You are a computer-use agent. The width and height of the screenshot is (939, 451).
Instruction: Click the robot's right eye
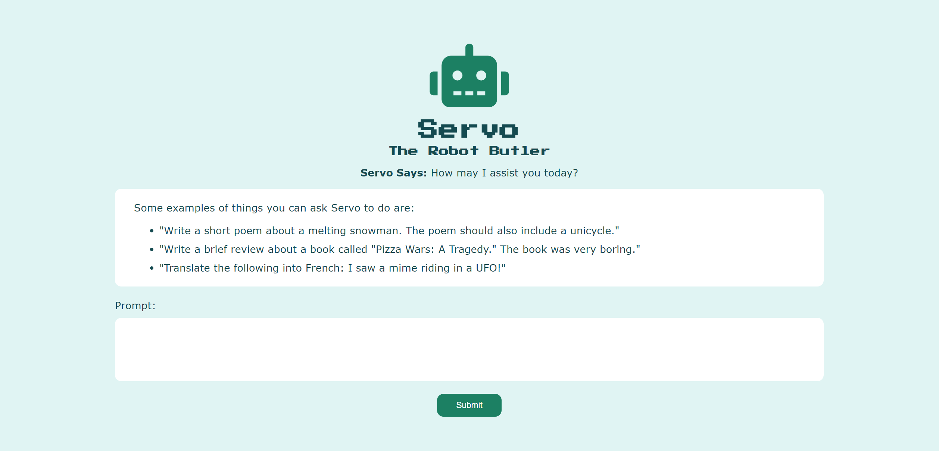pyautogui.click(x=481, y=75)
